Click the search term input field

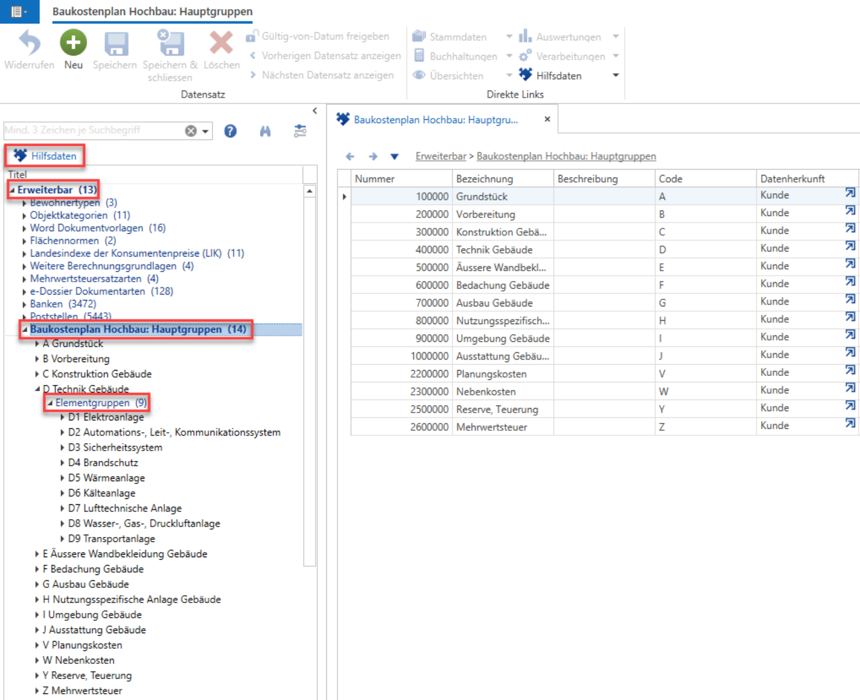pos(94,130)
